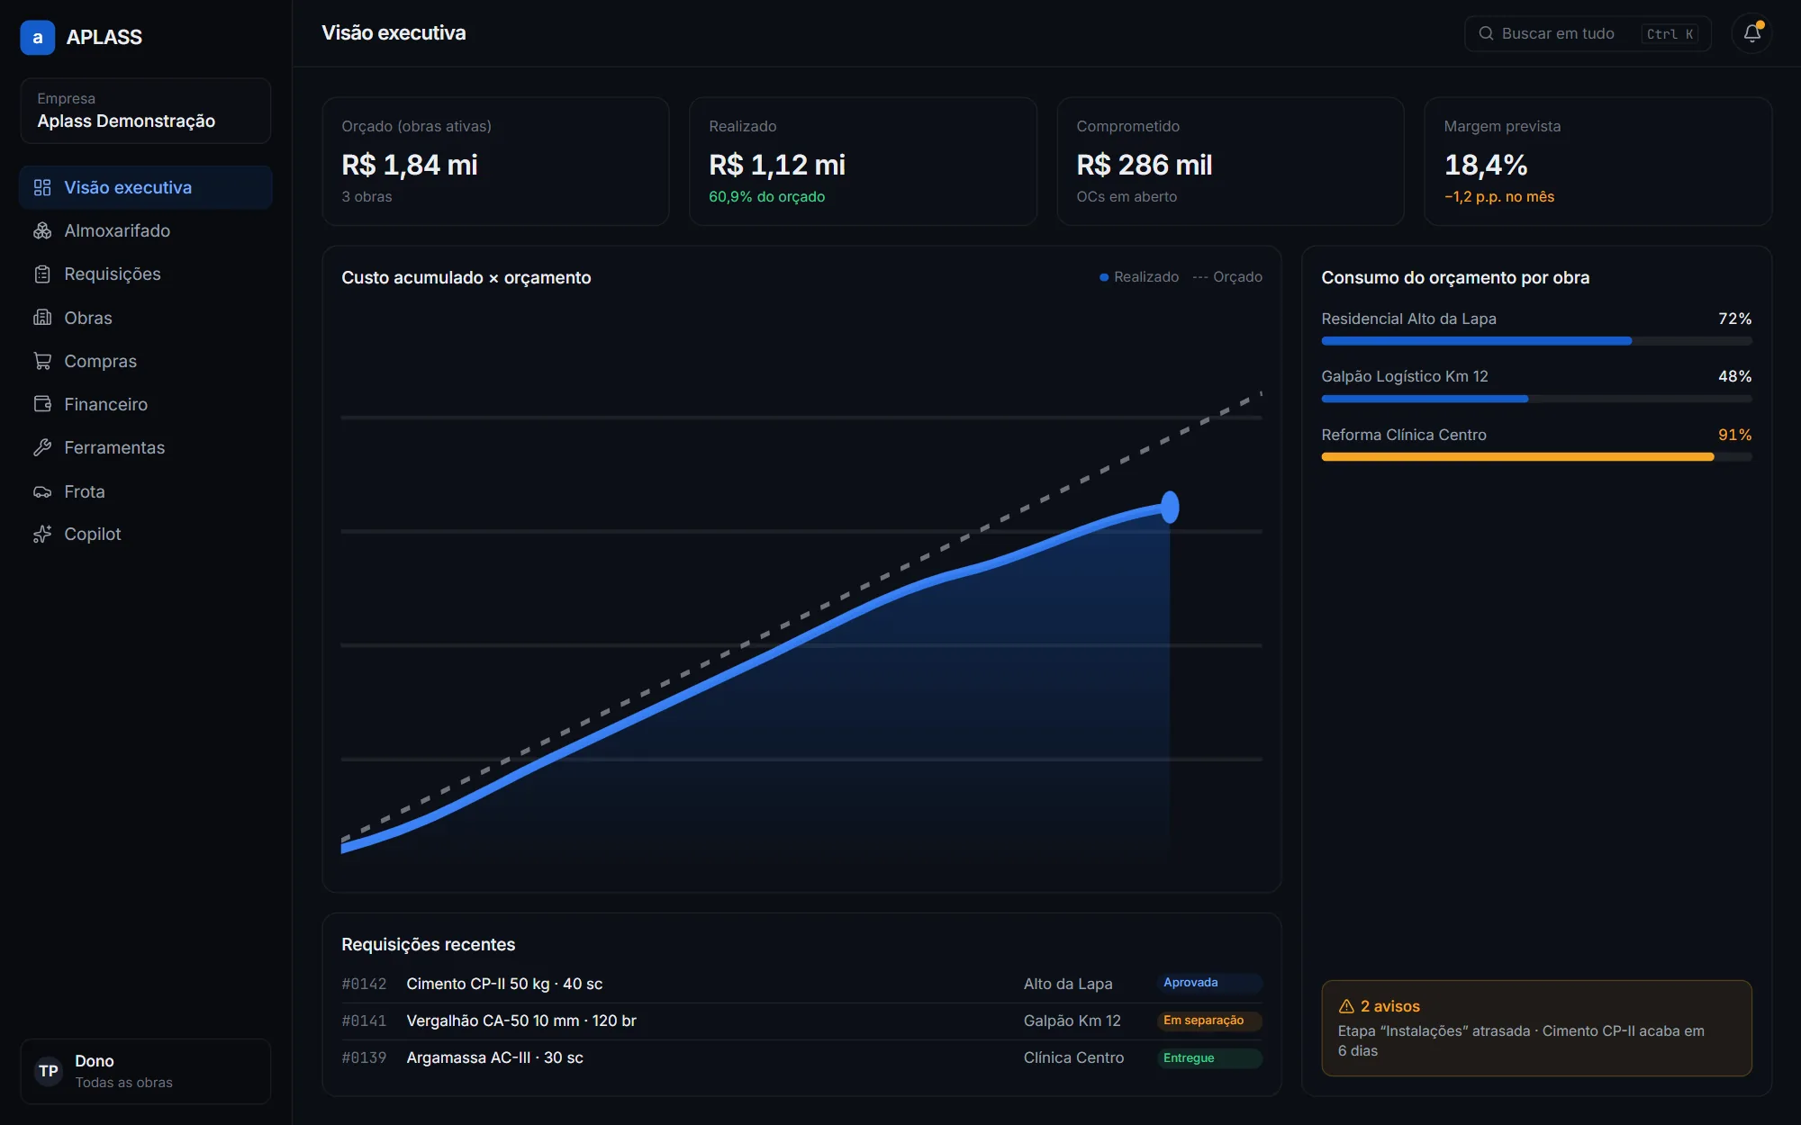Open the Realizado R$ 1,12 mi card
The width and height of the screenshot is (1801, 1125).
coord(863,161)
